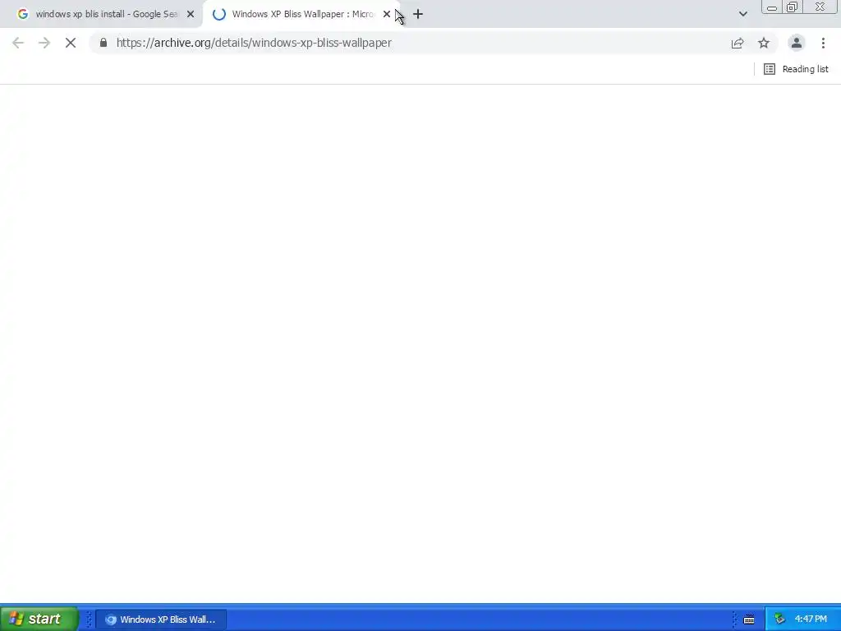Go back using the browser back arrow
The image size is (841, 631).
point(18,43)
